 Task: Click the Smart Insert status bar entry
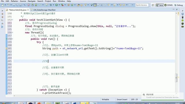122,99
